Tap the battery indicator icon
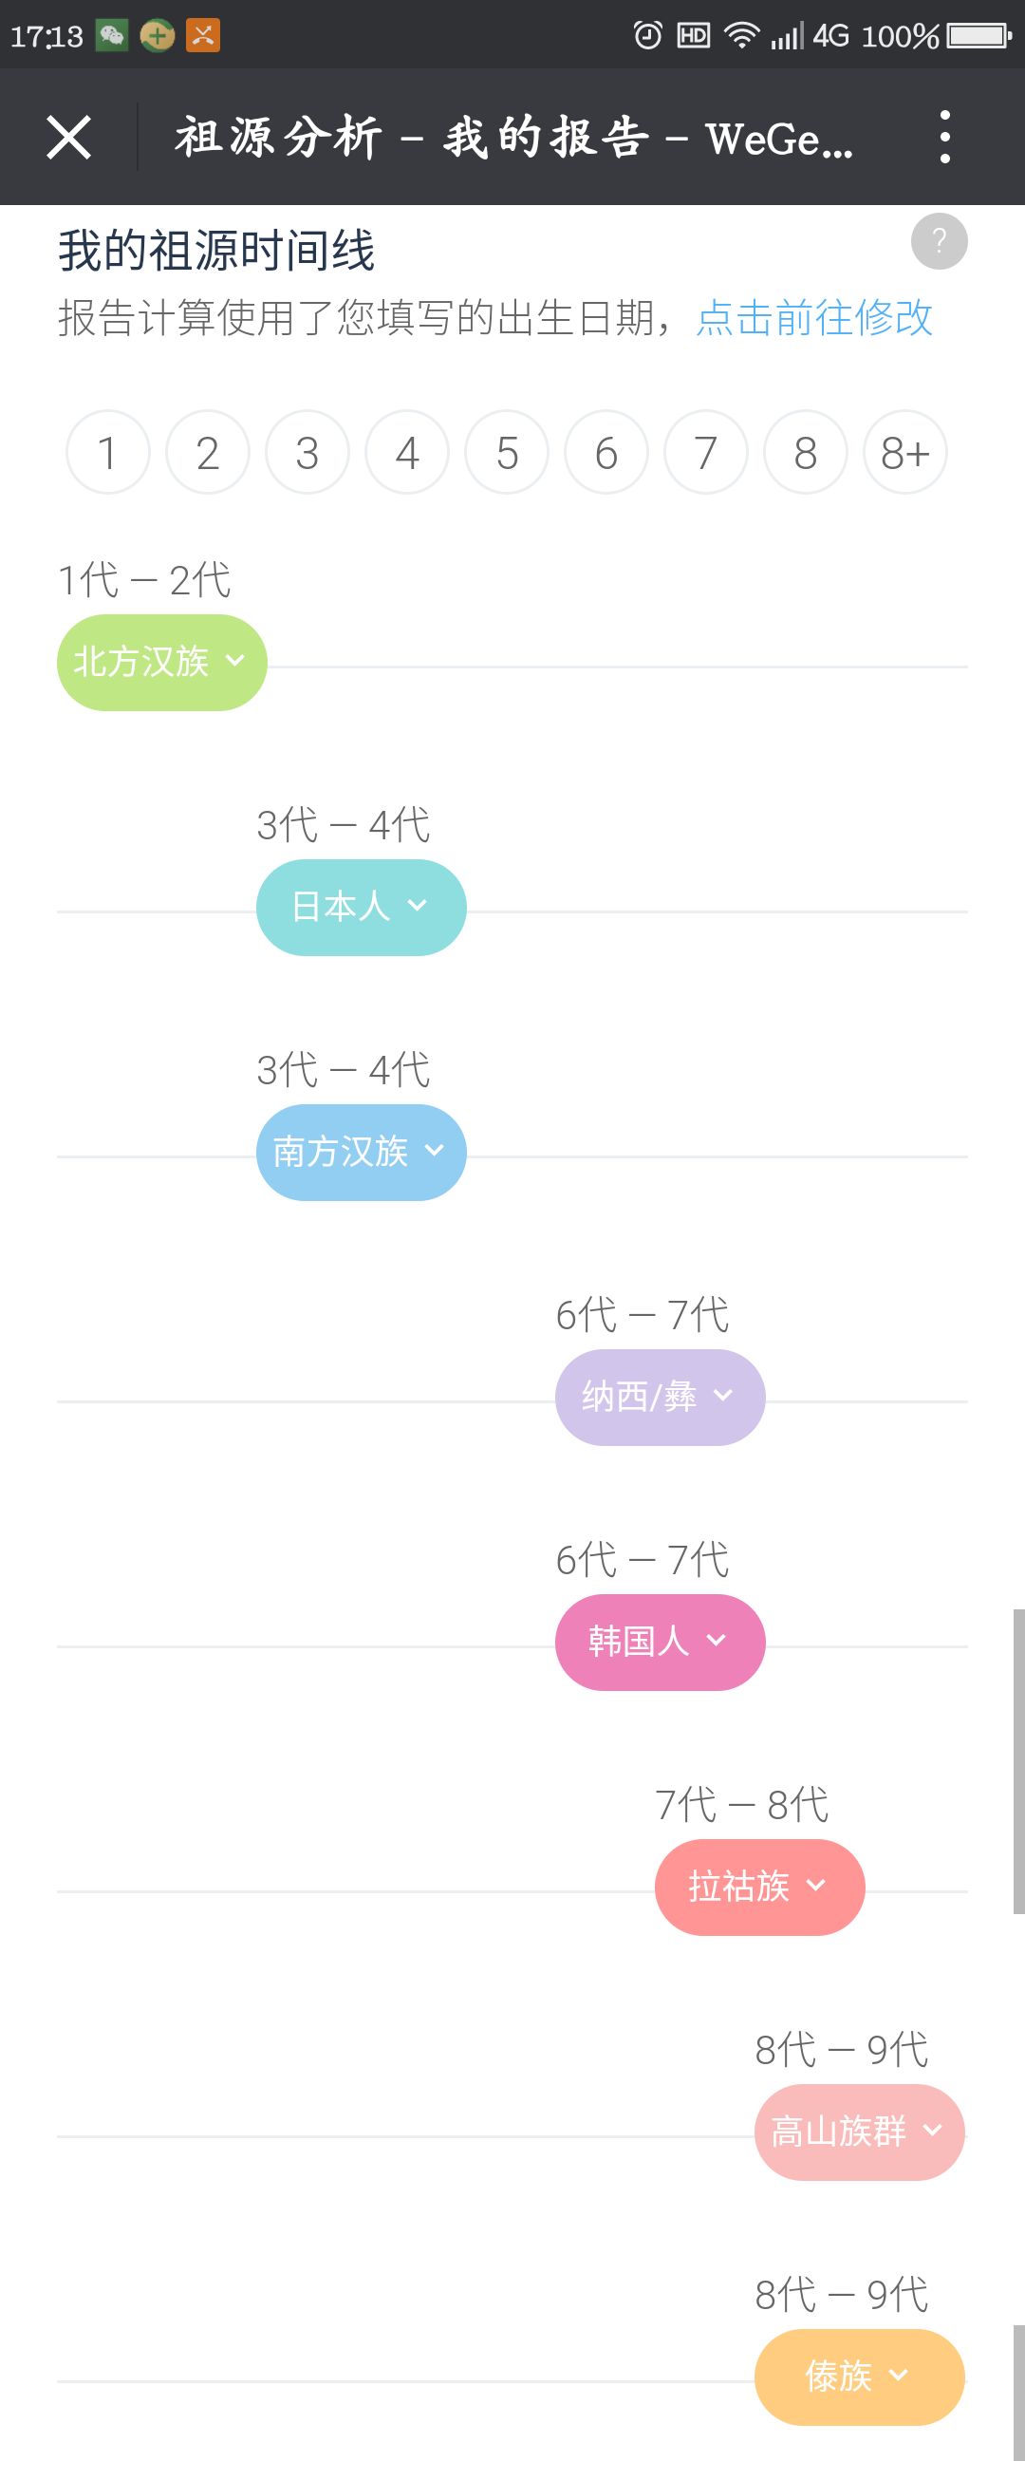This screenshot has width=1025, height=2480. tap(978, 36)
